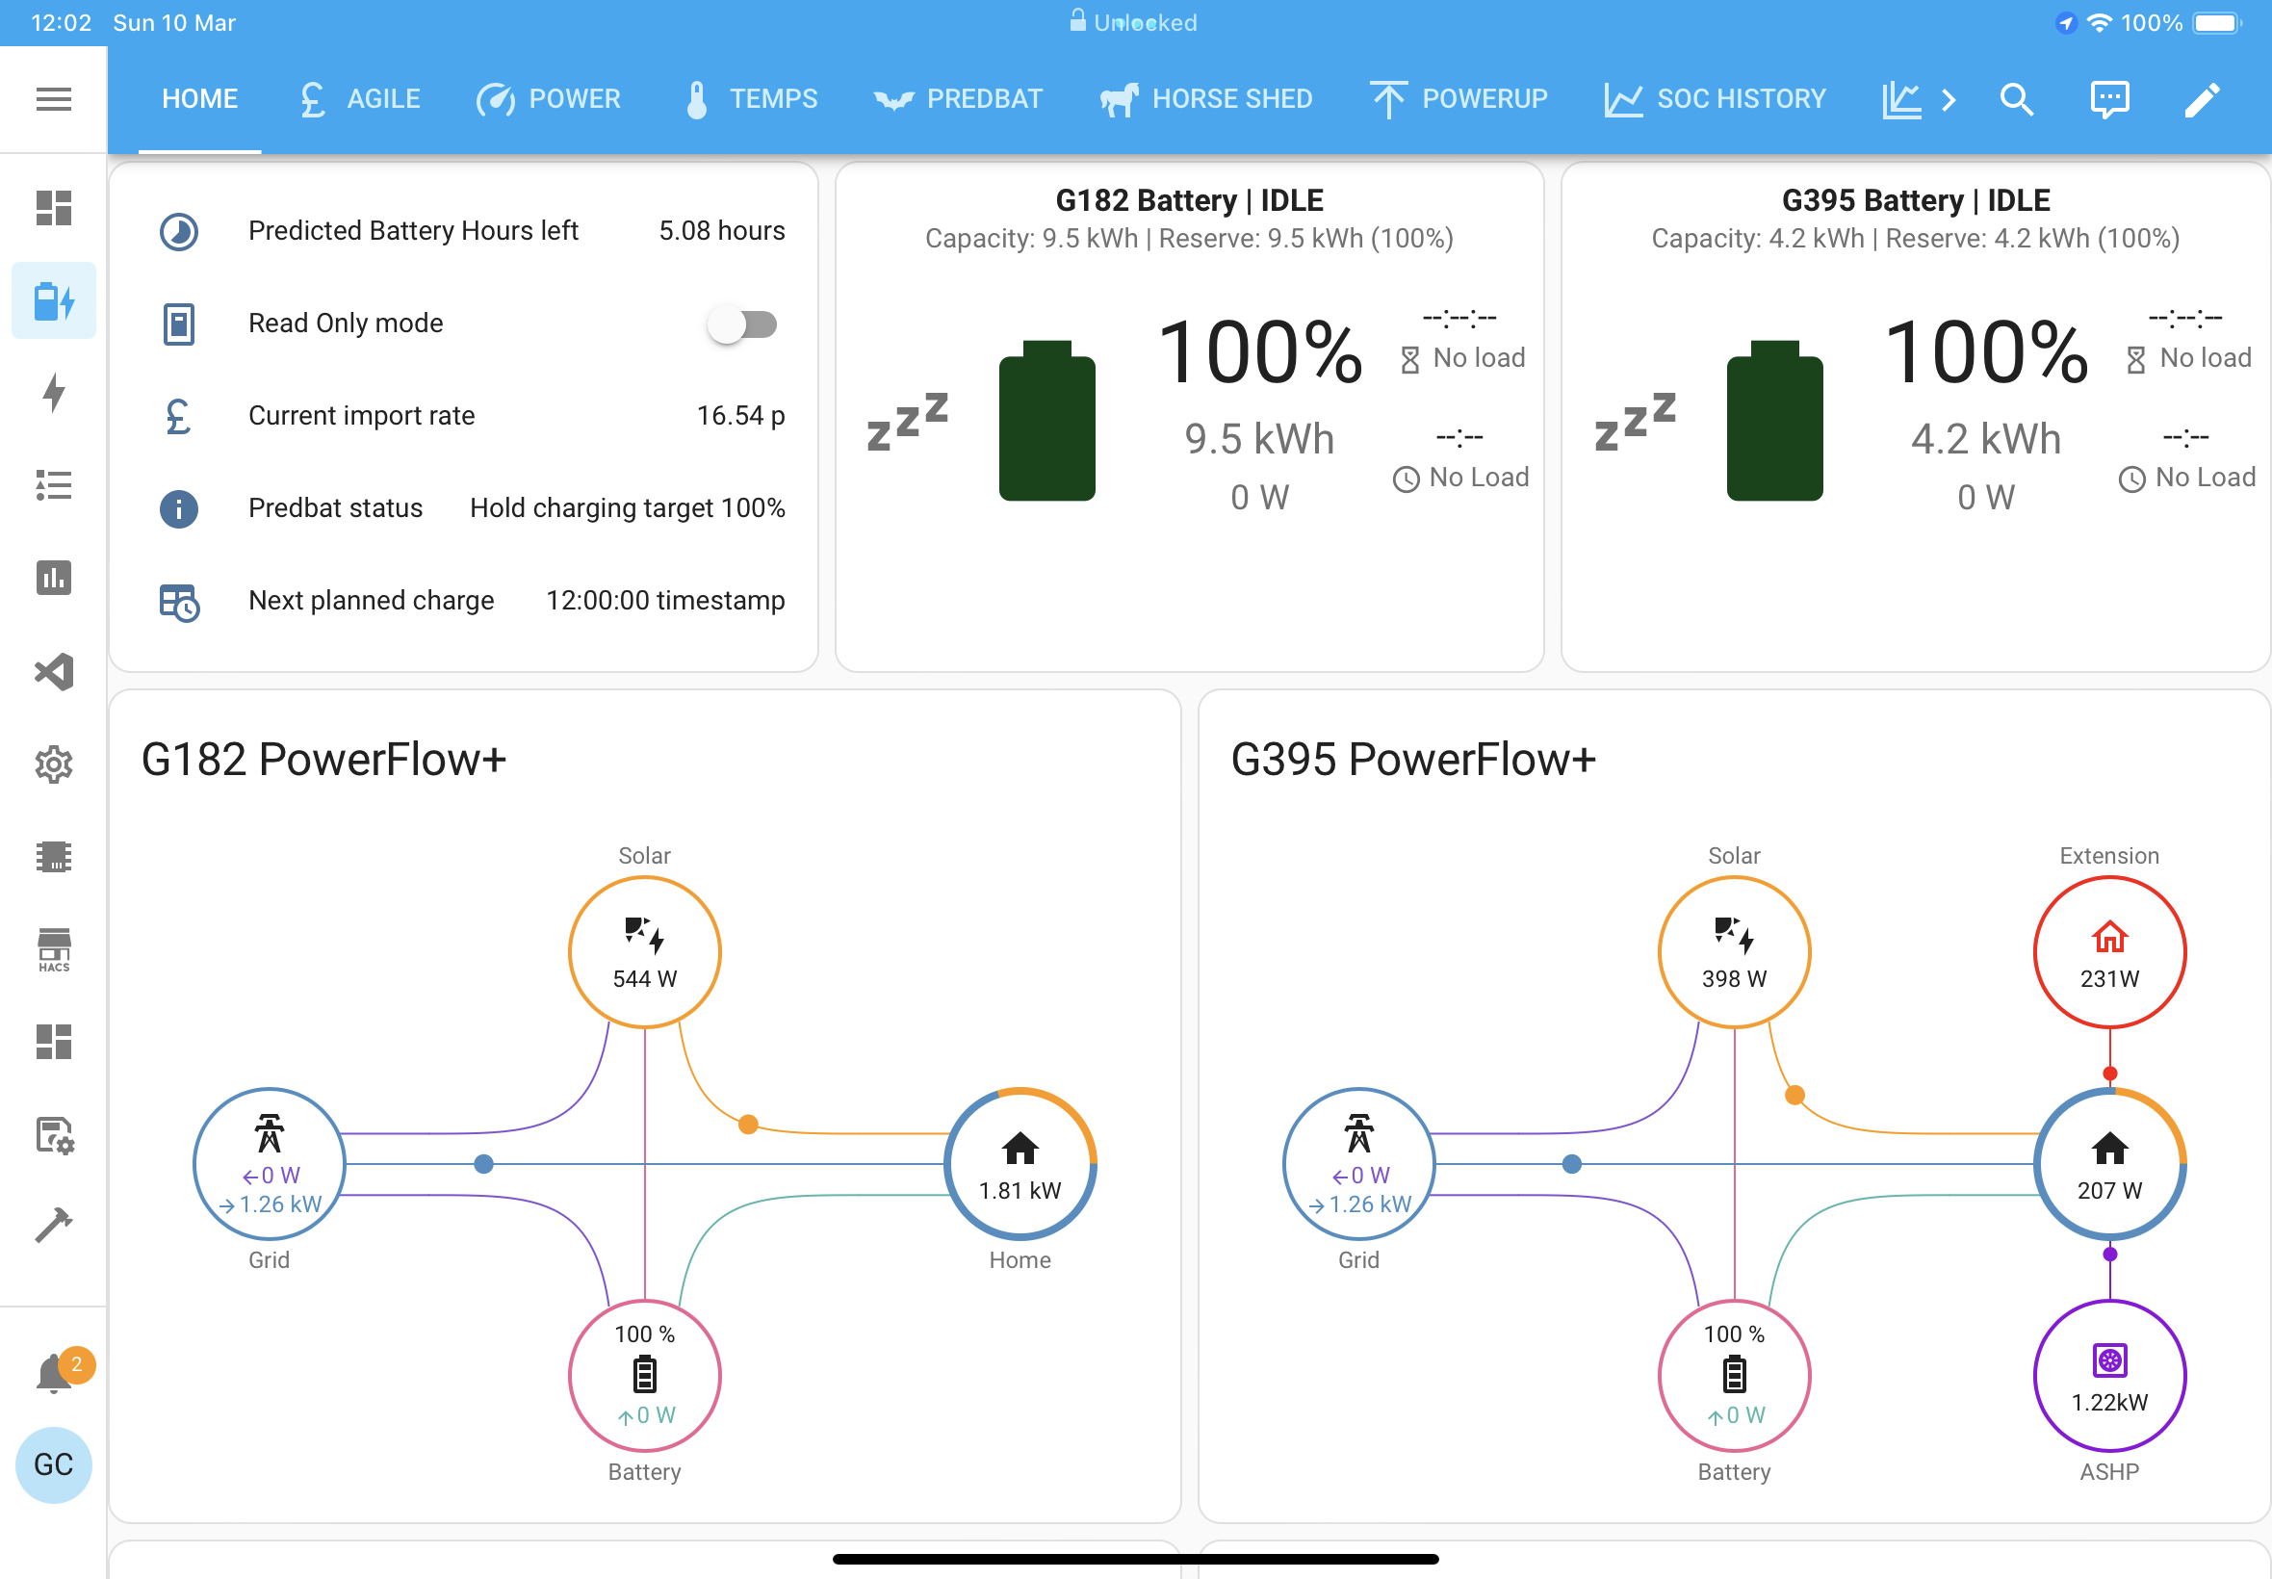Open Predbat status entity row
Image resolution: width=2272 pixels, height=1579 pixels.
[x=472, y=508]
